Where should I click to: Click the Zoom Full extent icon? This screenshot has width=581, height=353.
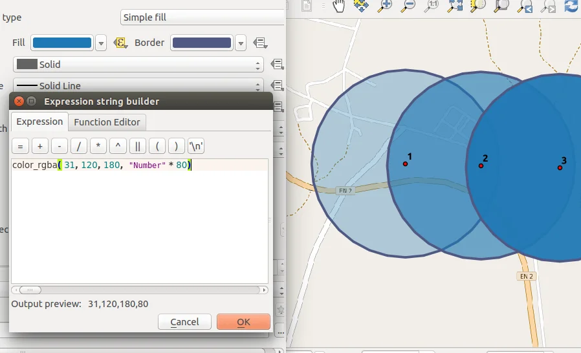(455, 6)
